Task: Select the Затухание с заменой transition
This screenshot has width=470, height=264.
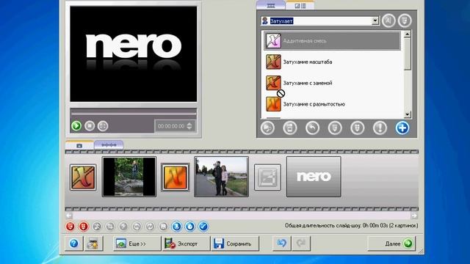Action: point(332,83)
